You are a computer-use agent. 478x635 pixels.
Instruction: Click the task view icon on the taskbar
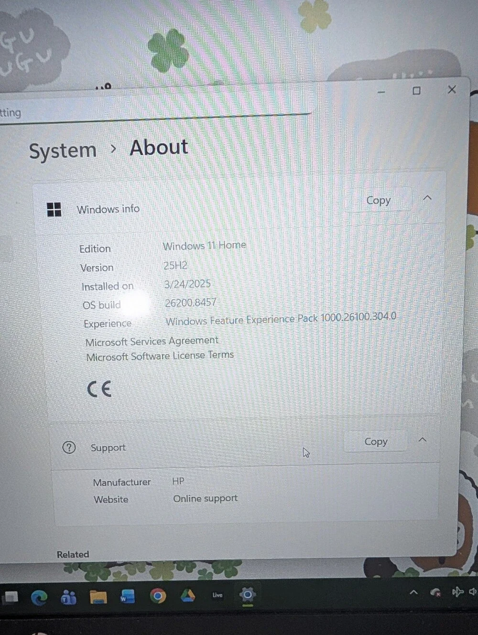point(11,597)
